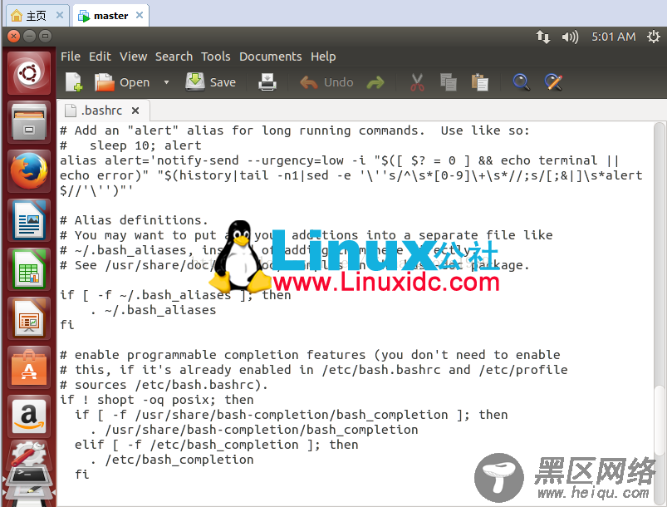The image size is (667, 507).
Task: Open a file via the Open button
Action: [122, 82]
